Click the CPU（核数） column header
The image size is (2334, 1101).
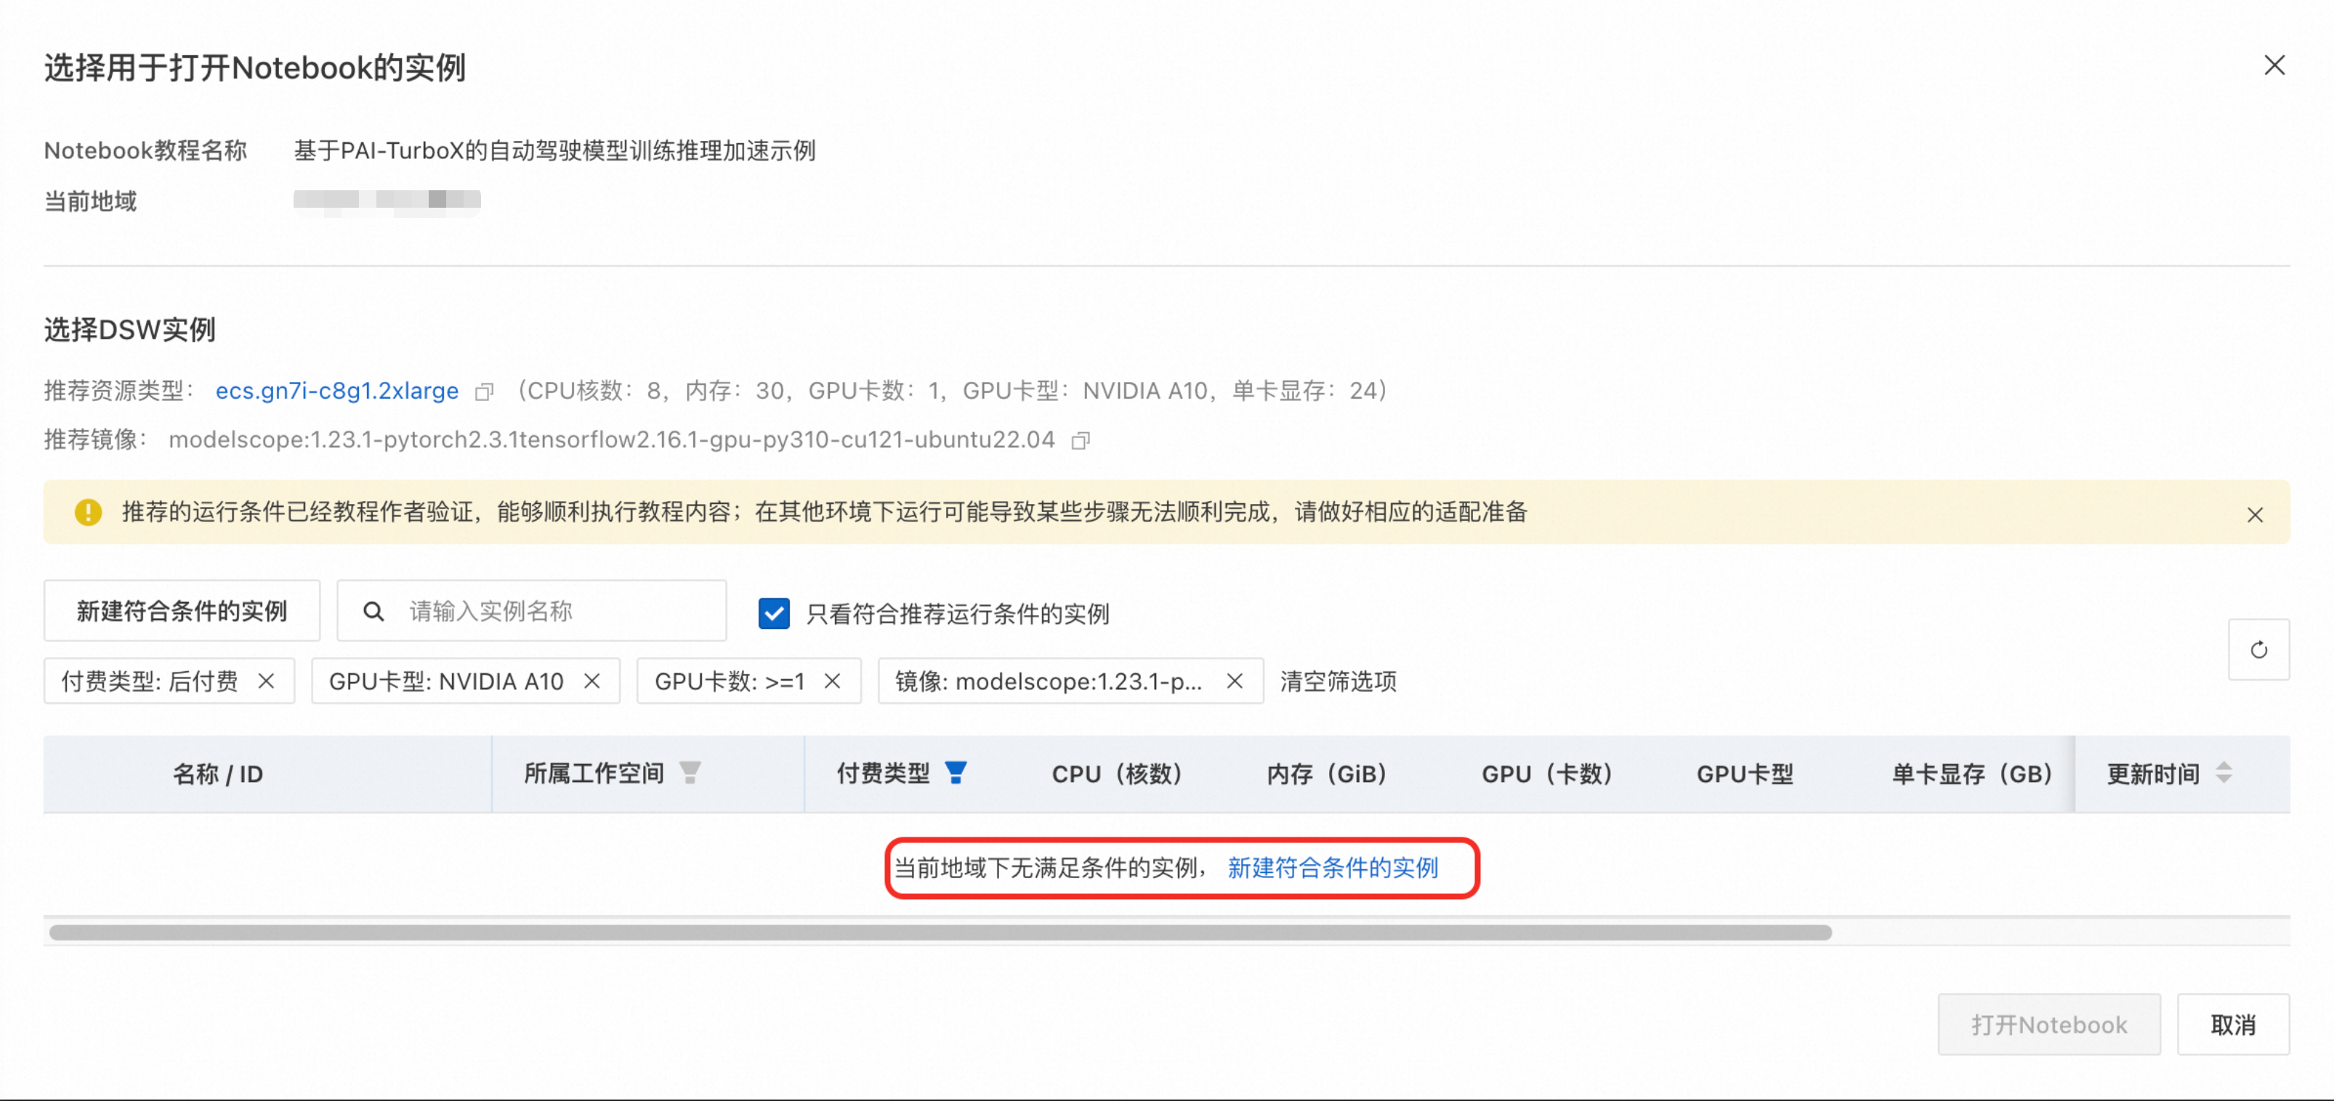pos(1117,774)
